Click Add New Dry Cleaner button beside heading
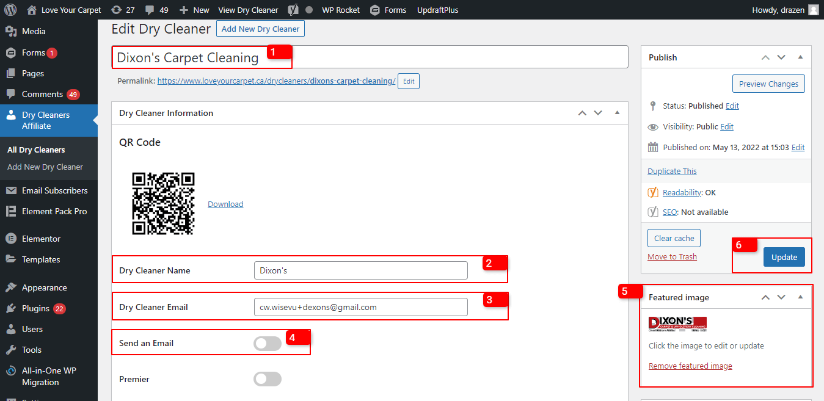The image size is (824, 401). 260,29
